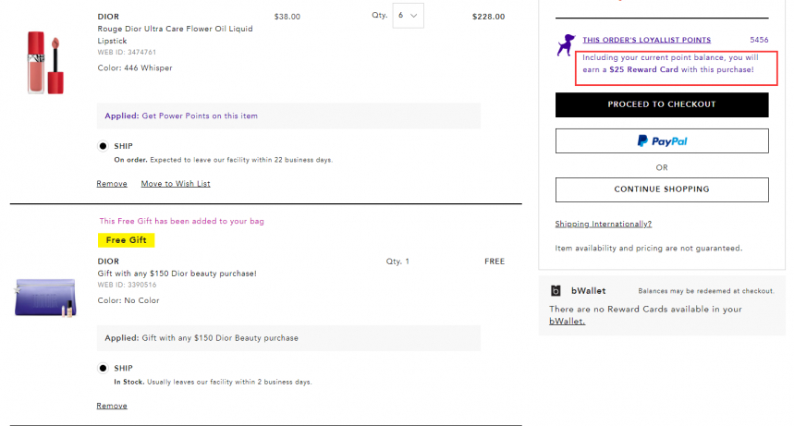This screenshot has width=794, height=426.
Task: Click the Rouge Dior Ultra Care product title
Action: (x=175, y=35)
